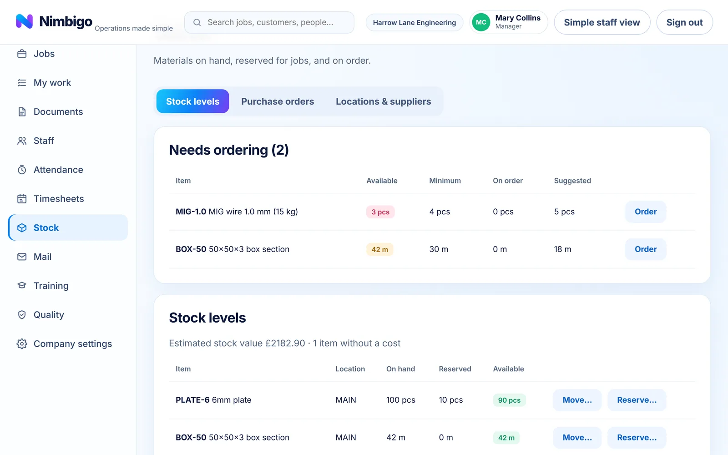Open Jobs in the sidebar
Screen dimensions: 728x455
click(68, 54)
